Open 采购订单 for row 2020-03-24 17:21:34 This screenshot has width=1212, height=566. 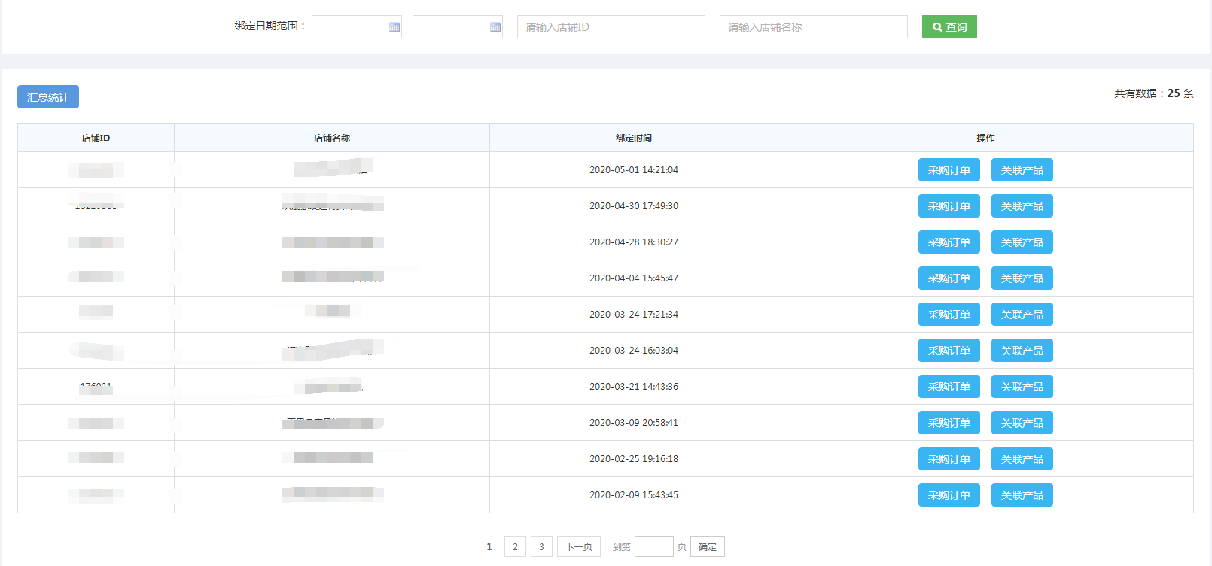949,315
